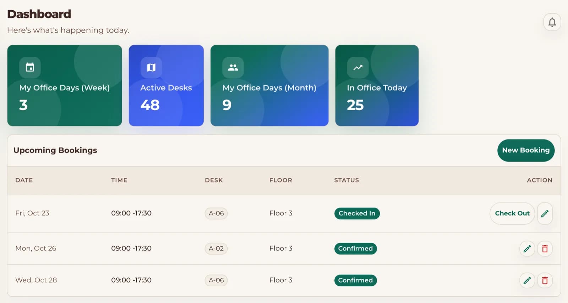Click the ACTION column header
This screenshot has width=568, height=303.
(x=540, y=180)
